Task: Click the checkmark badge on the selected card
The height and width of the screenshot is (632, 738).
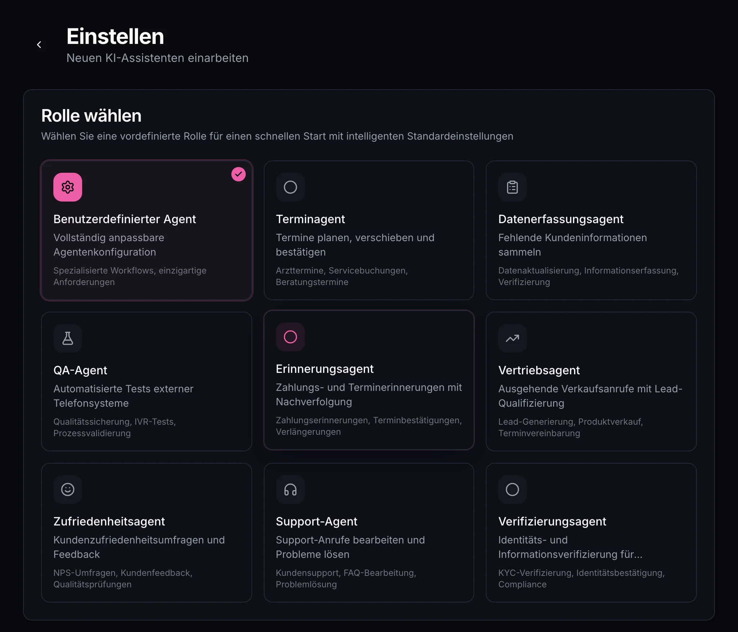Action: (x=238, y=174)
